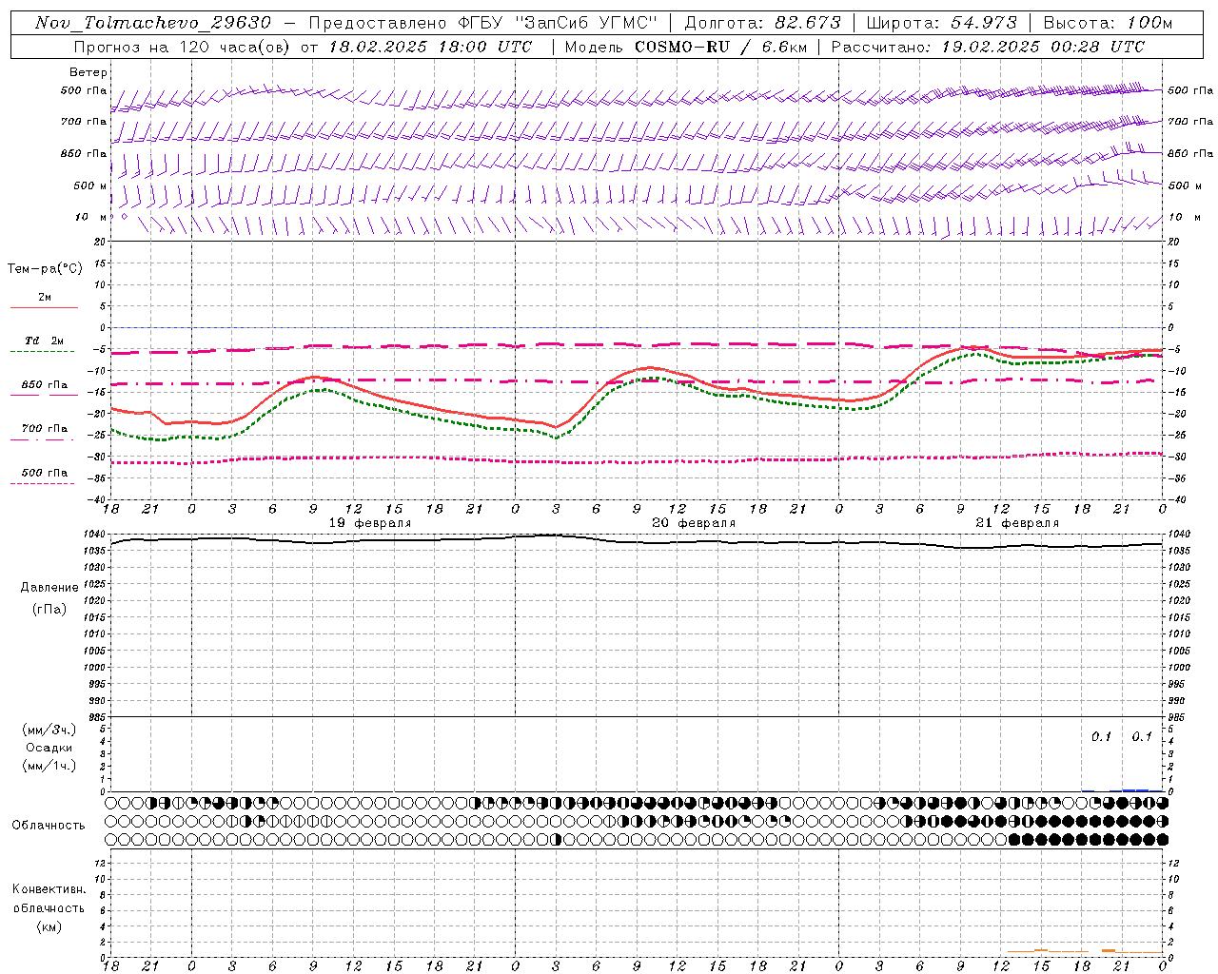Click the Модель COSMO-RU / 6.6км label

pyautogui.click(x=685, y=47)
